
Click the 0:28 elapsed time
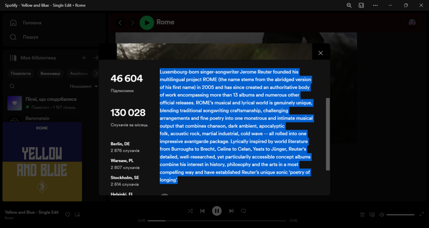pos(142,221)
